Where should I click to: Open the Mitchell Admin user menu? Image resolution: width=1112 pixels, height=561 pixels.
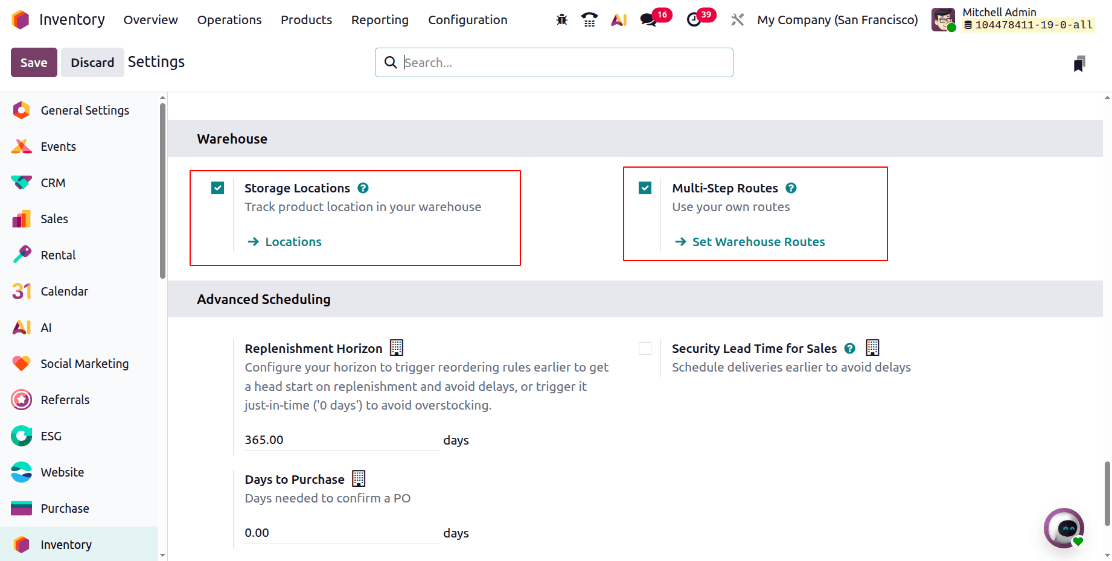click(1000, 12)
